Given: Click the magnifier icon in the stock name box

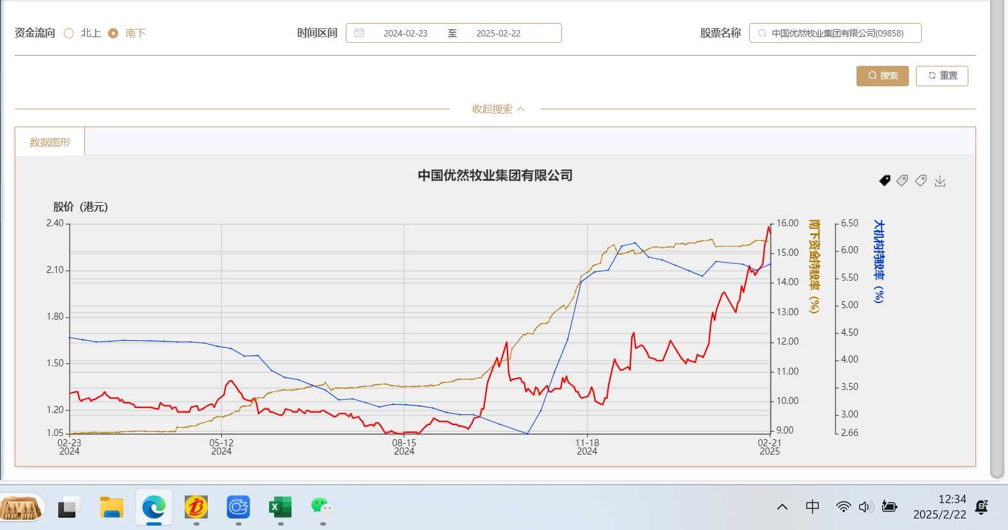Looking at the screenshot, I should [762, 33].
